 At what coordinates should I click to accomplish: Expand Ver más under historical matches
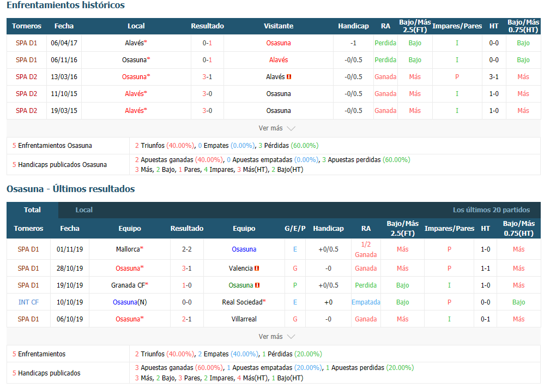[276, 128]
